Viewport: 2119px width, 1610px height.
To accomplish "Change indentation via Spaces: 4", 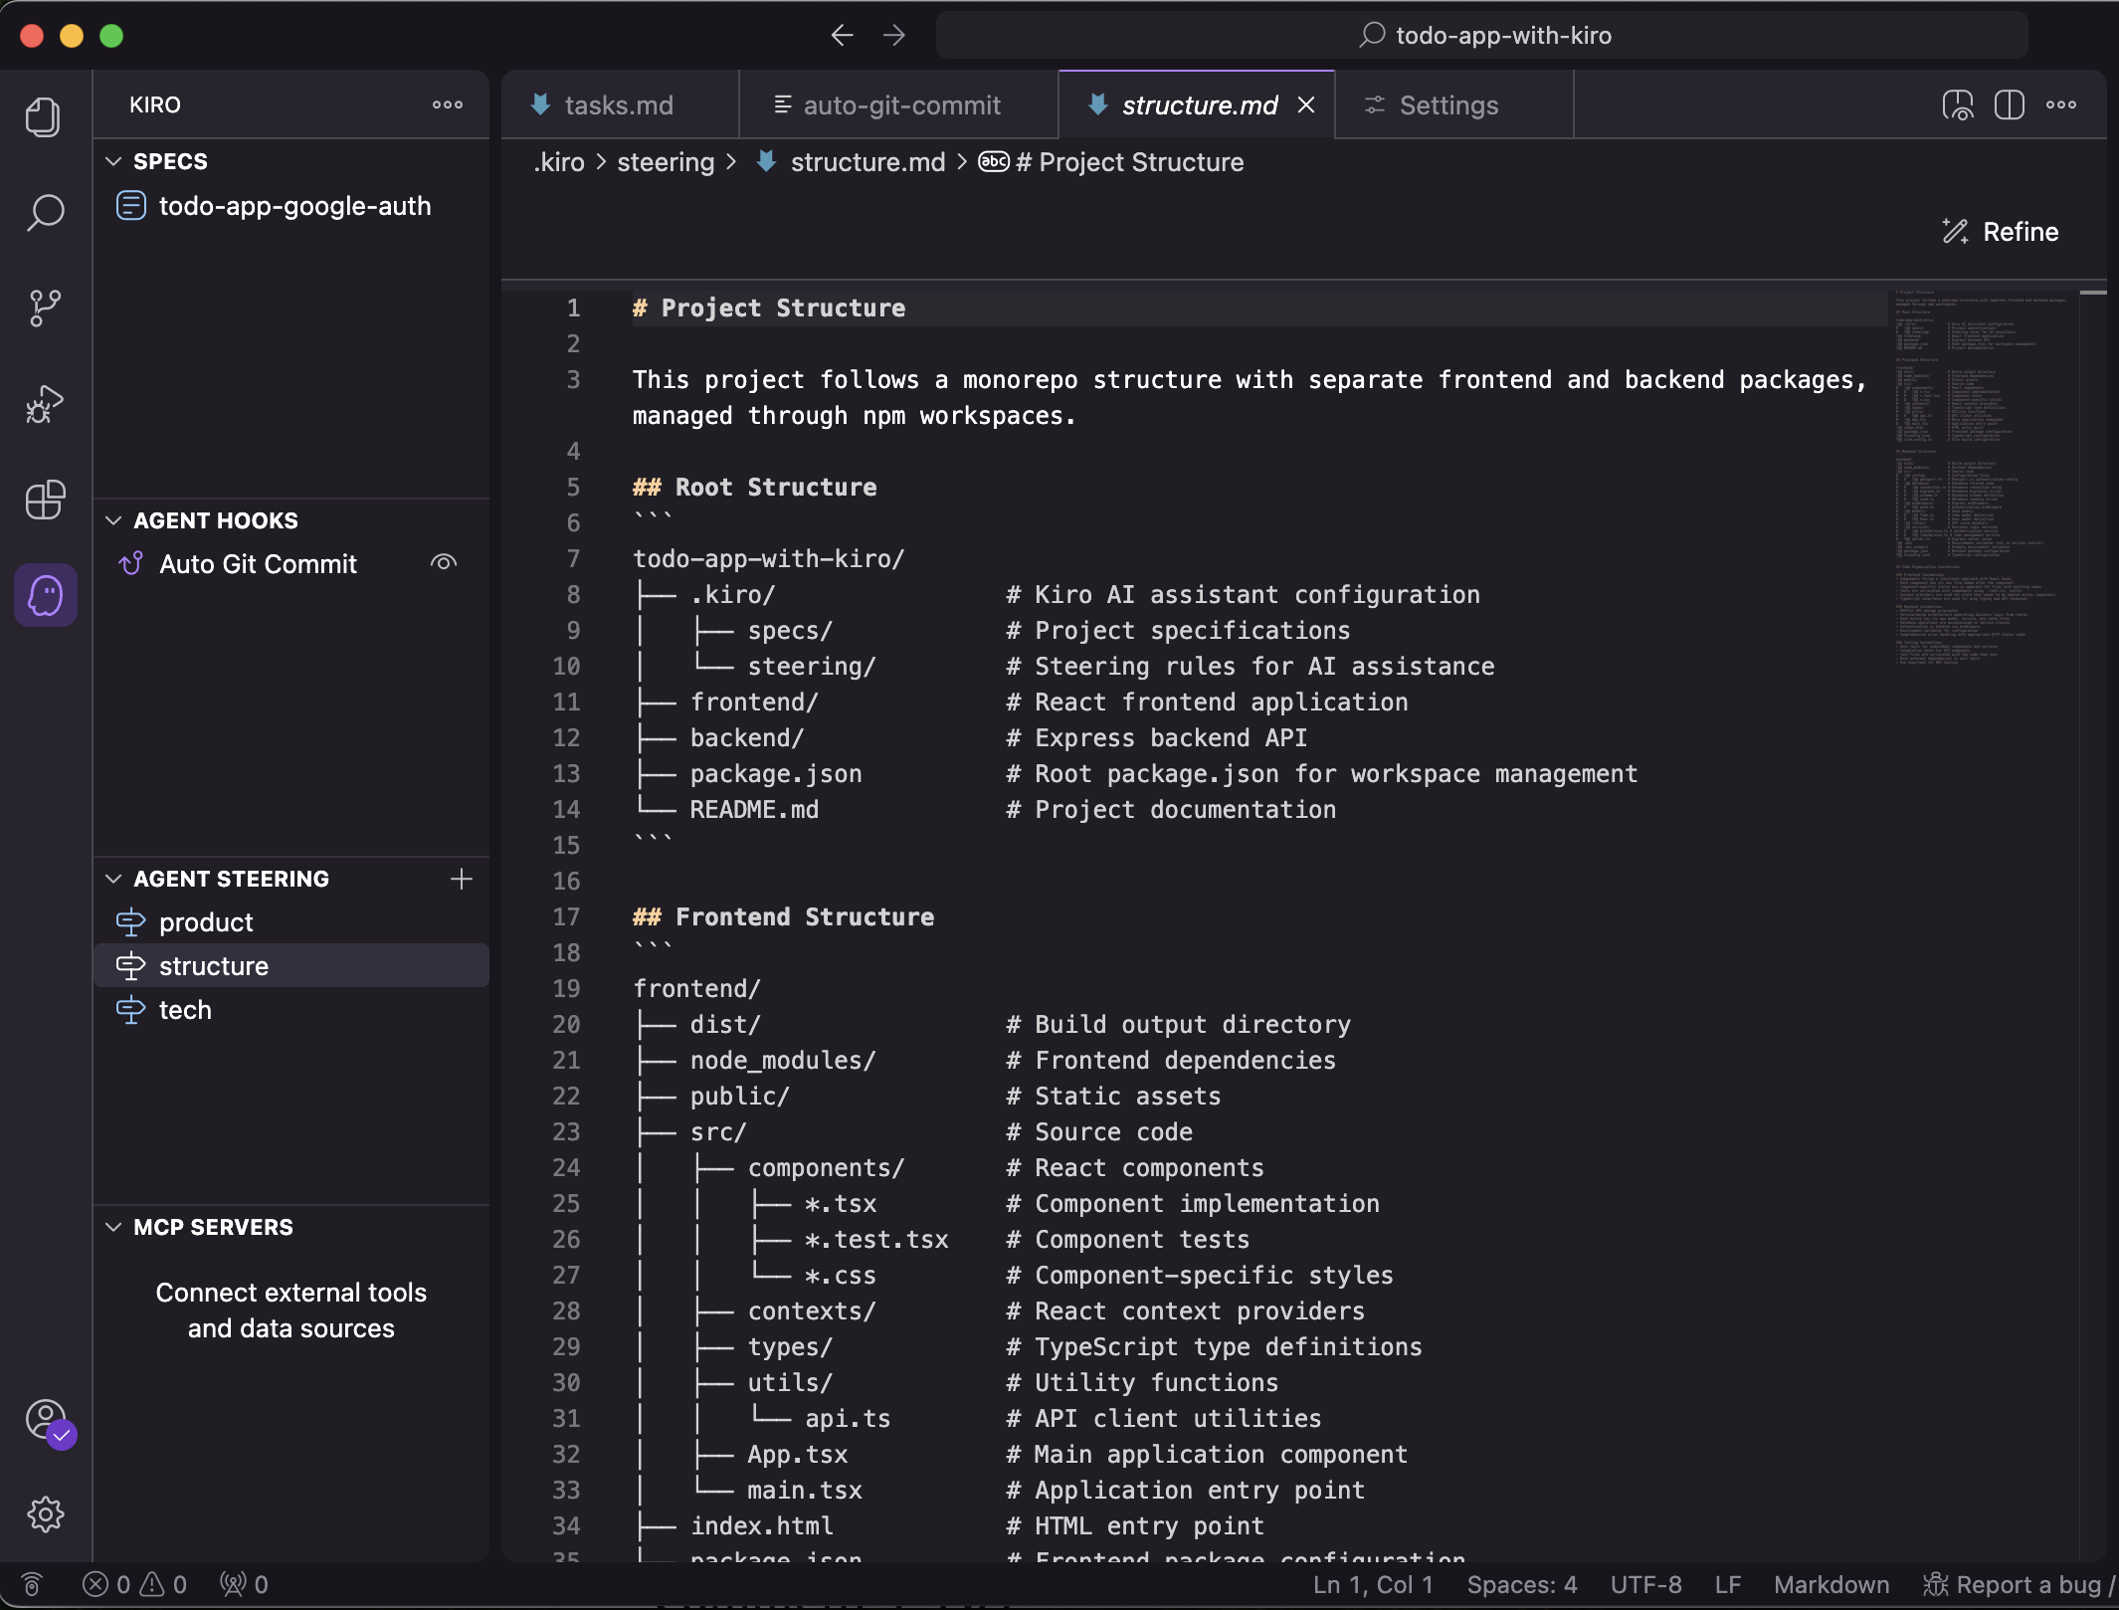I will (1522, 1584).
